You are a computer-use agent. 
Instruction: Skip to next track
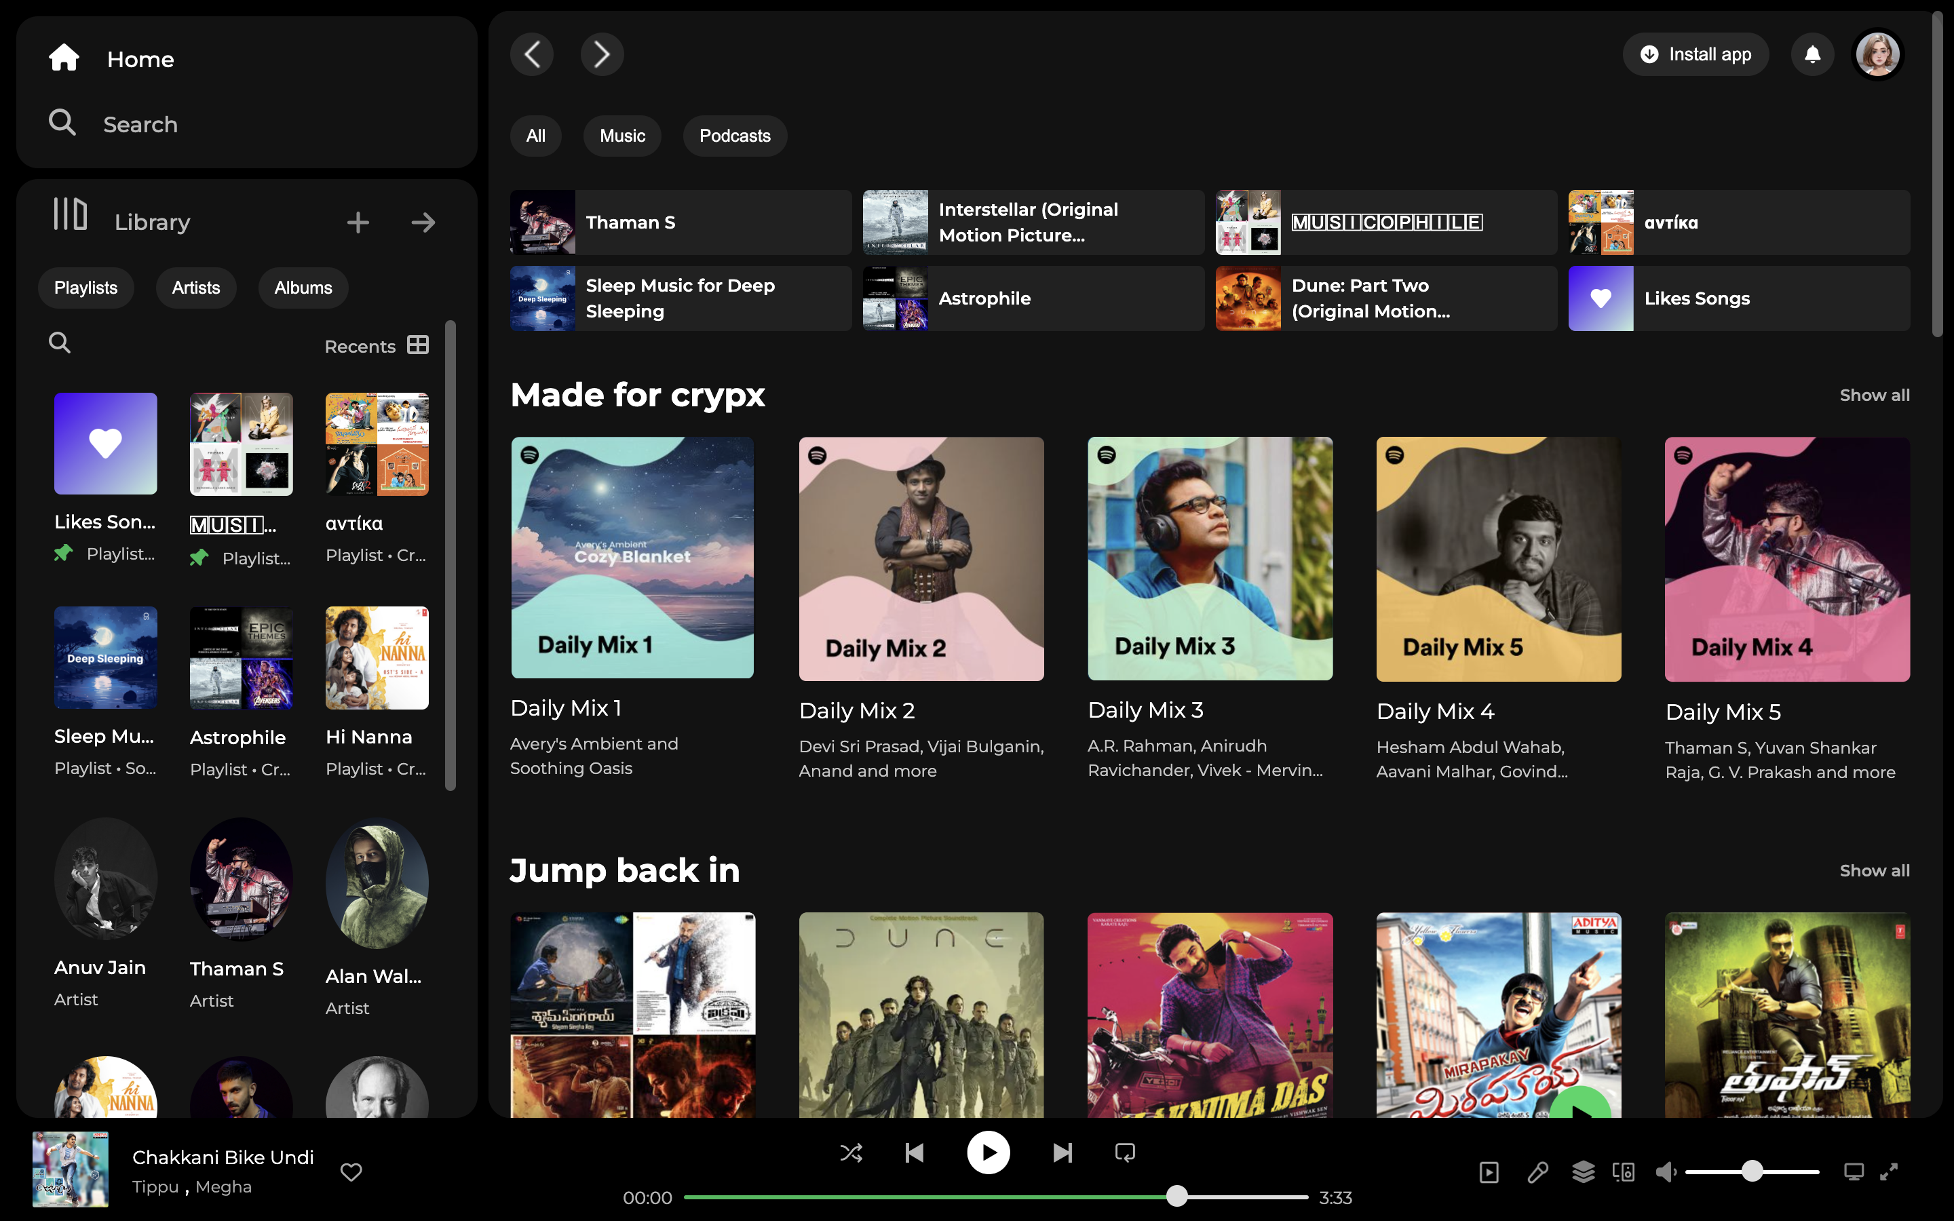1062,1152
